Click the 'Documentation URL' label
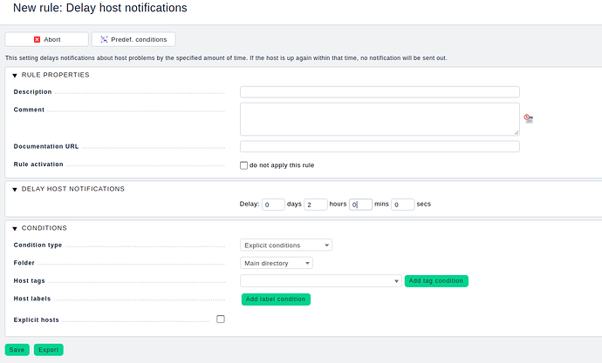602x363 pixels. 46,146
